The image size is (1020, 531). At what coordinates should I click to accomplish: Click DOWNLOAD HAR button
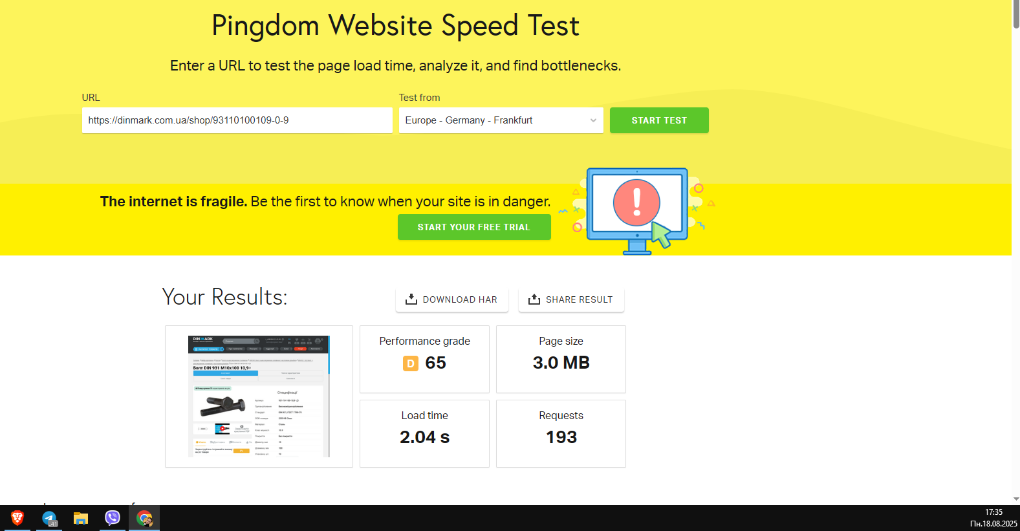452,299
